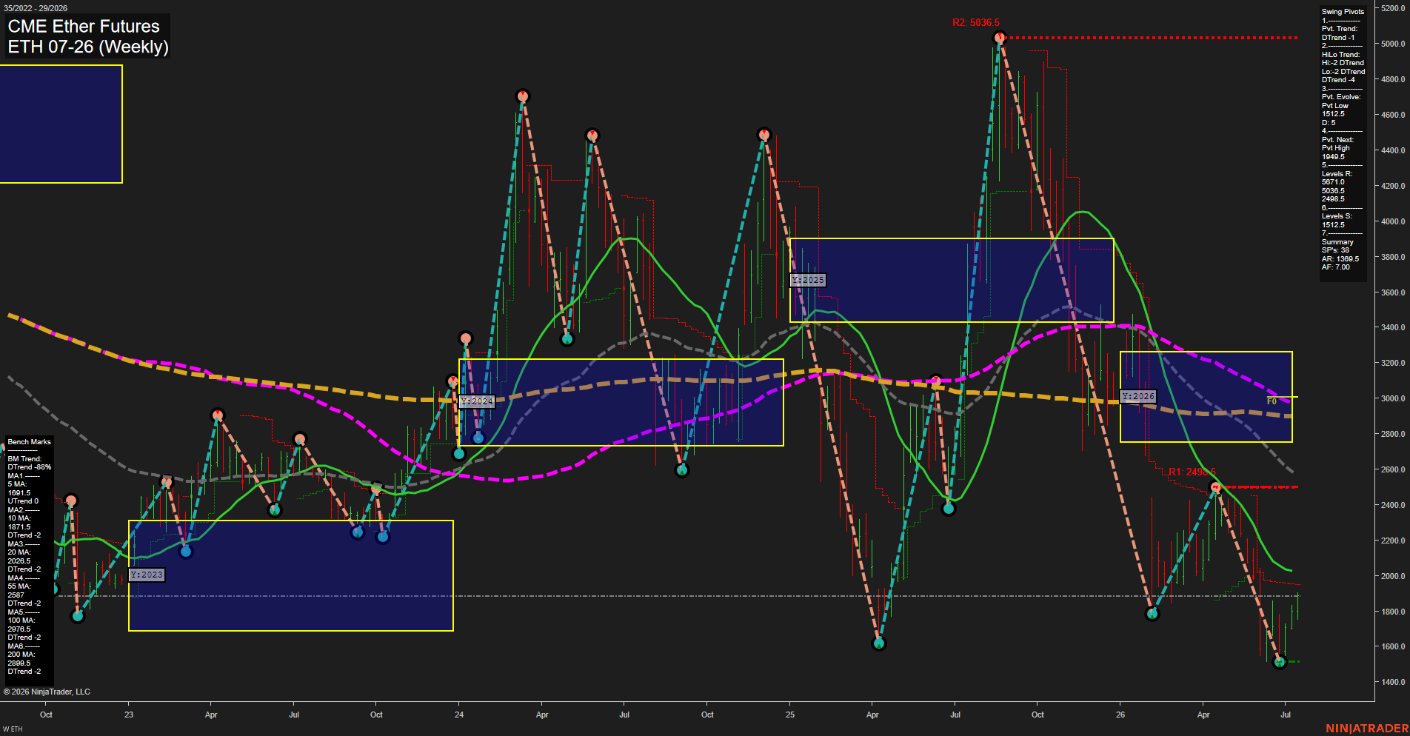Select the 2026.5 moving average value

[x=19, y=561]
